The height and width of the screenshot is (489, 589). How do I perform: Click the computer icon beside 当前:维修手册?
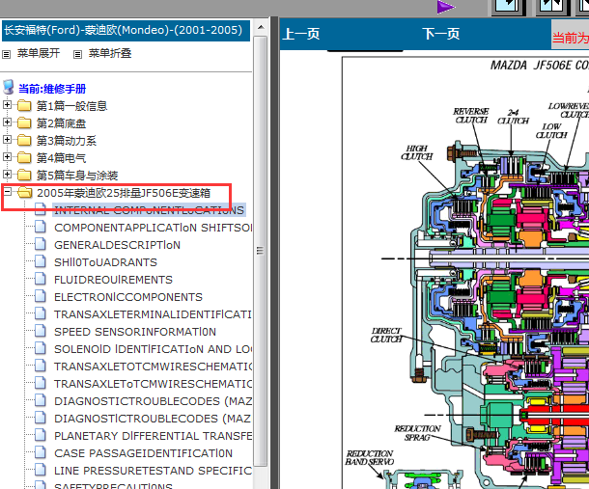tap(9, 87)
